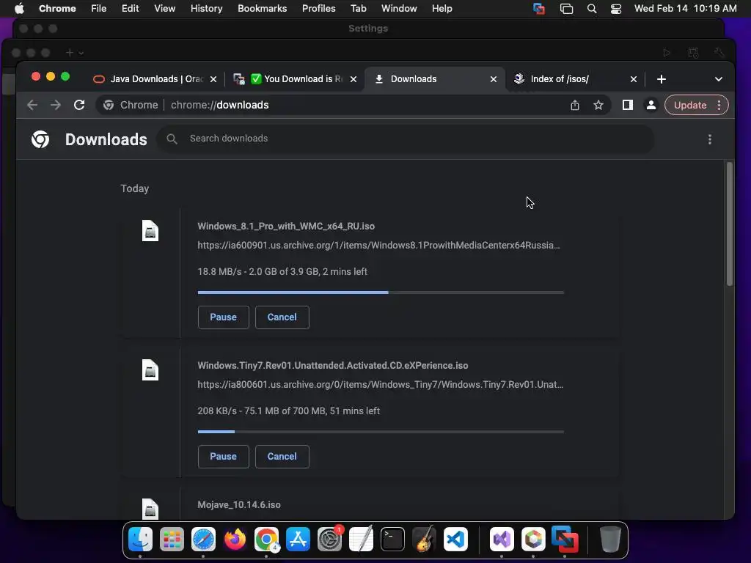
Task: Open Finder from the dock
Action: (x=140, y=540)
